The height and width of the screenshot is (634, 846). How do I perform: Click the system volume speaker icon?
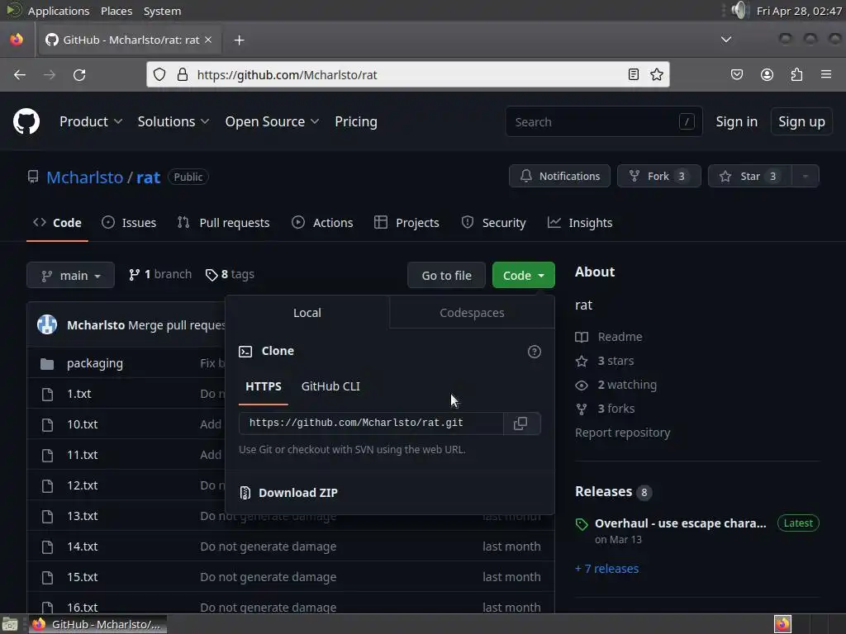coord(740,10)
